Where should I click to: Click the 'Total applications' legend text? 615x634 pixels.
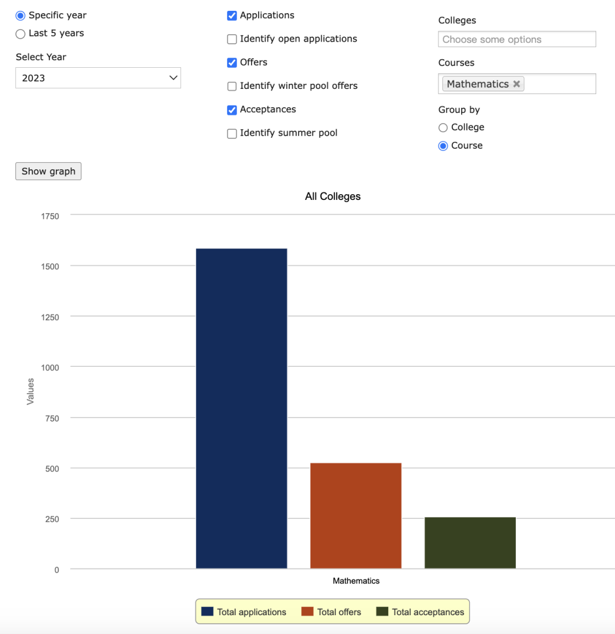pyautogui.click(x=251, y=612)
